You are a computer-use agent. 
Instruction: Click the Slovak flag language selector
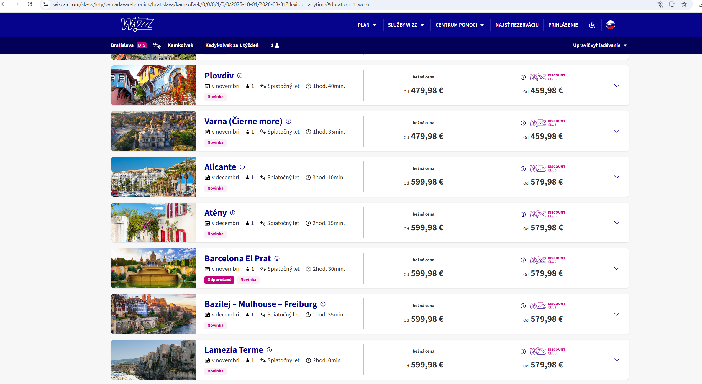tap(610, 25)
